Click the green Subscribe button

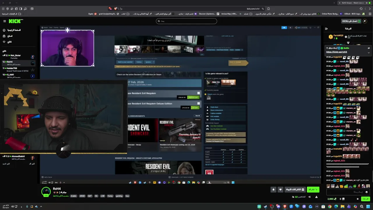[313, 190]
